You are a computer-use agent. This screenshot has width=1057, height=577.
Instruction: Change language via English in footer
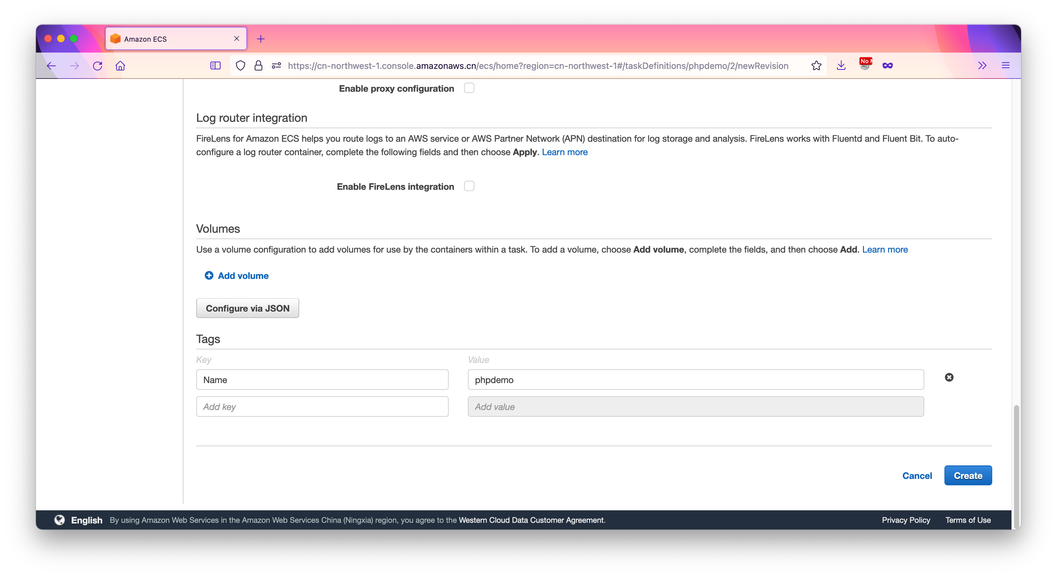point(87,520)
